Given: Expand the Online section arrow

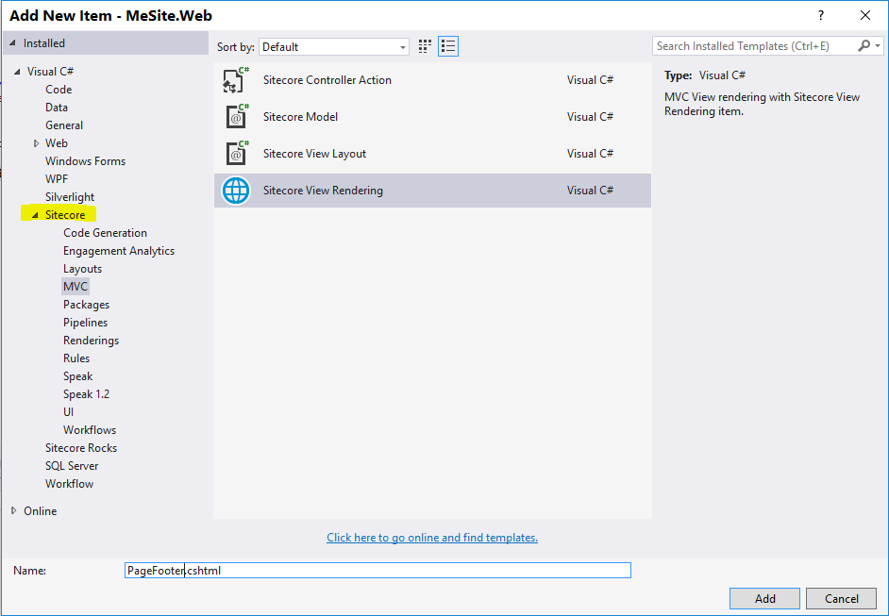Looking at the screenshot, I should click(14, 510).
